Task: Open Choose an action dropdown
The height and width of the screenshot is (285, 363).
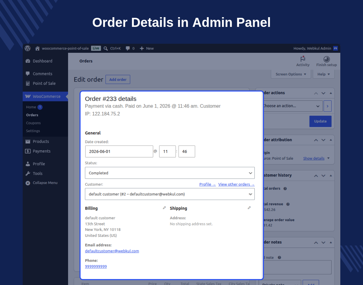Action: tap(293, 106)
